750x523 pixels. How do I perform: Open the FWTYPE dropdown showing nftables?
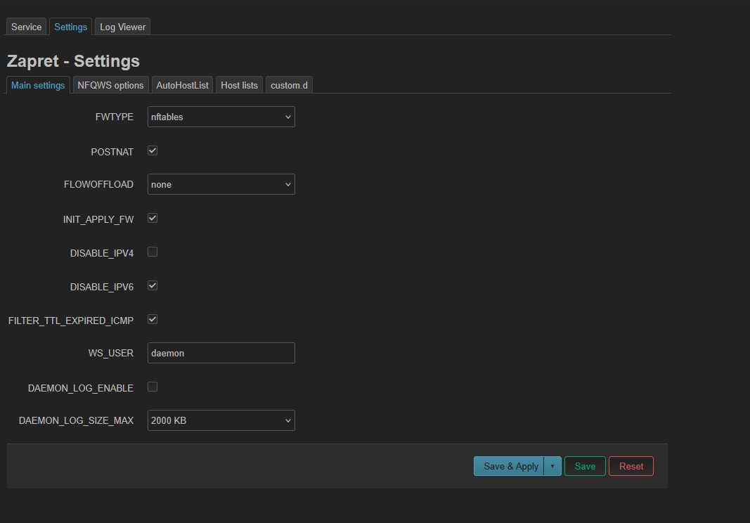pyautogui.click(x=221, y=117)
